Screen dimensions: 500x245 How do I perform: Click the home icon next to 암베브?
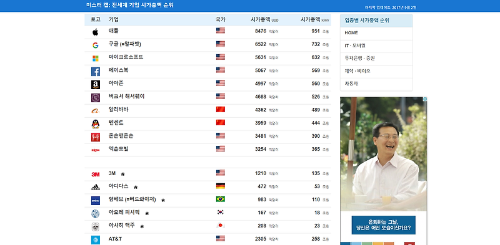(x=163, y=200)
